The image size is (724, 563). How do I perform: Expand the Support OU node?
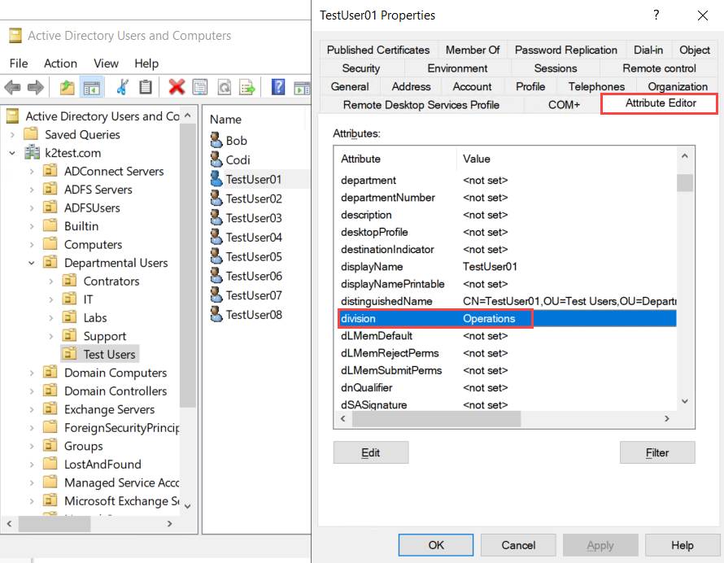tap(50, 336)
